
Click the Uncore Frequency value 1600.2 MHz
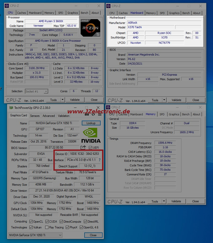(187, 132)
